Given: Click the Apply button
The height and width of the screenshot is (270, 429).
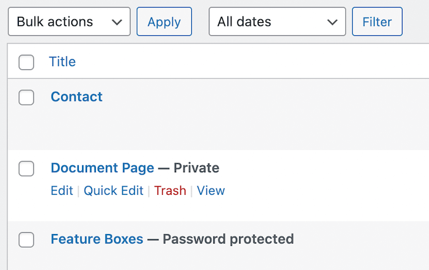Looking at the screenshot, I should tap(164, 21).
